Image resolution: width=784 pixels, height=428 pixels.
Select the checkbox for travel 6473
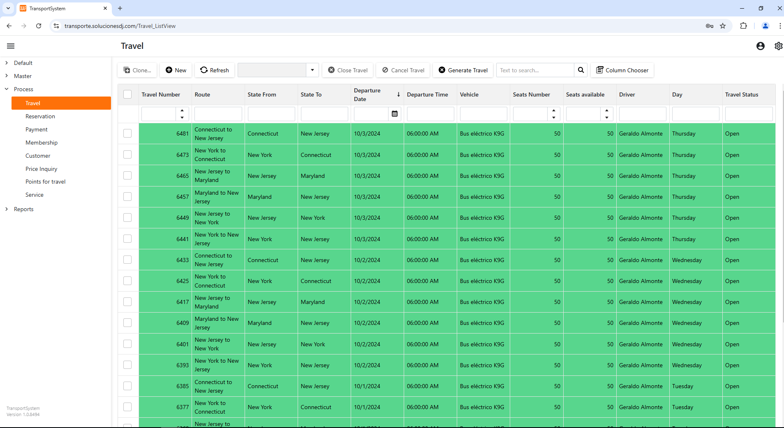pos(127,154)
